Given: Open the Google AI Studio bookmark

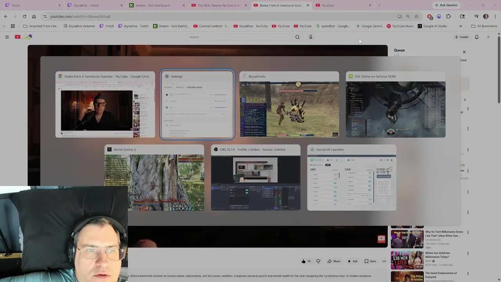Looking at the screenshot, I should [x=432, y=26].
